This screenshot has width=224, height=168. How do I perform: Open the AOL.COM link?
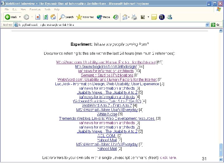[x=107, y=136]
